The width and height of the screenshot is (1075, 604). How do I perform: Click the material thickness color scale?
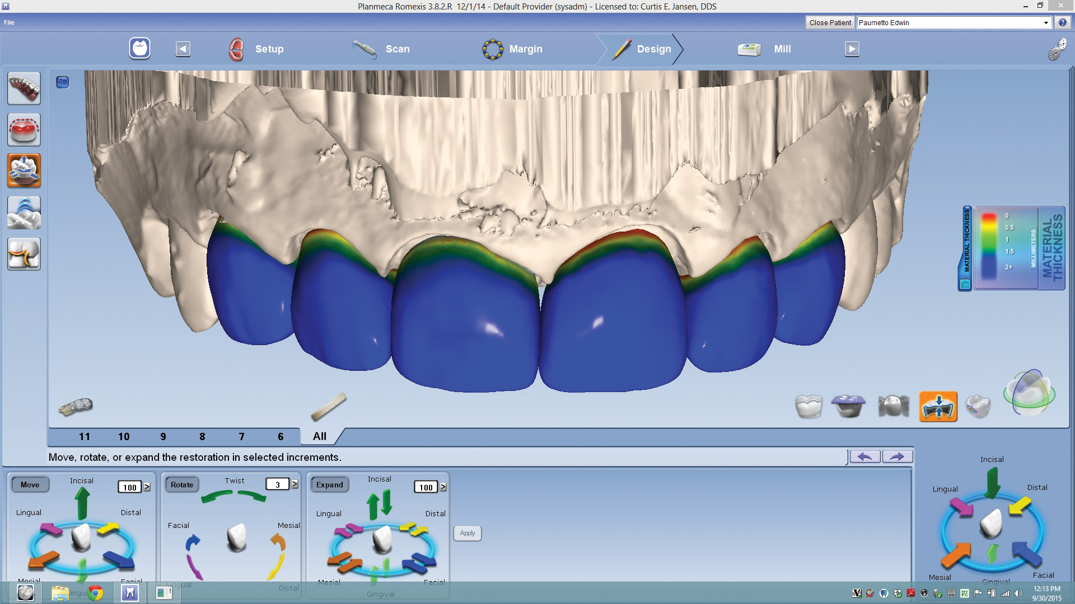989,246
